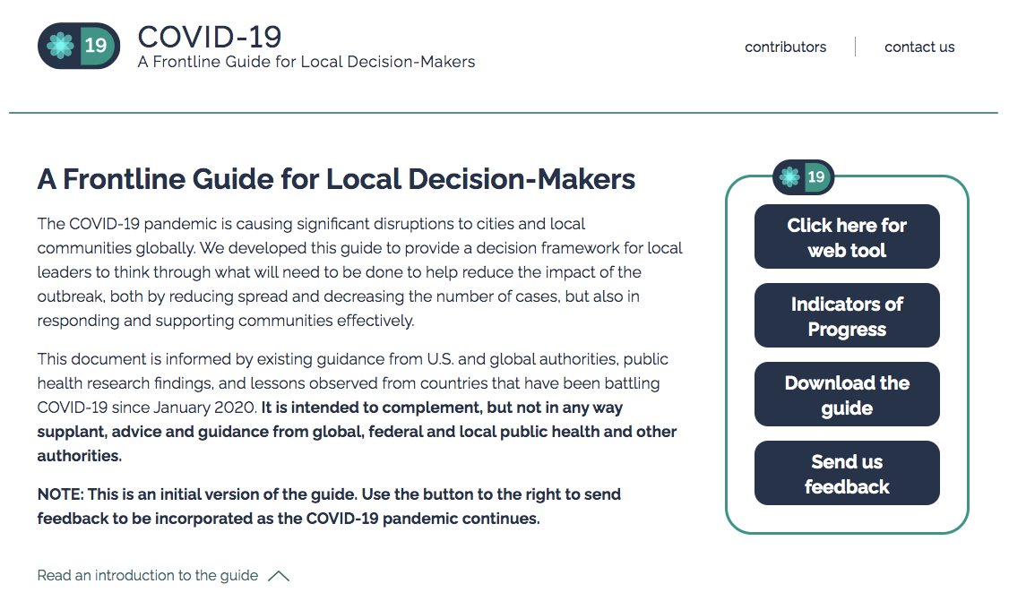Image resolution: width=1009 pixels, height=601 pixels.
Task: Click the green 19 in the header logo
Action: pyautogui.click(x=95, y=46)
